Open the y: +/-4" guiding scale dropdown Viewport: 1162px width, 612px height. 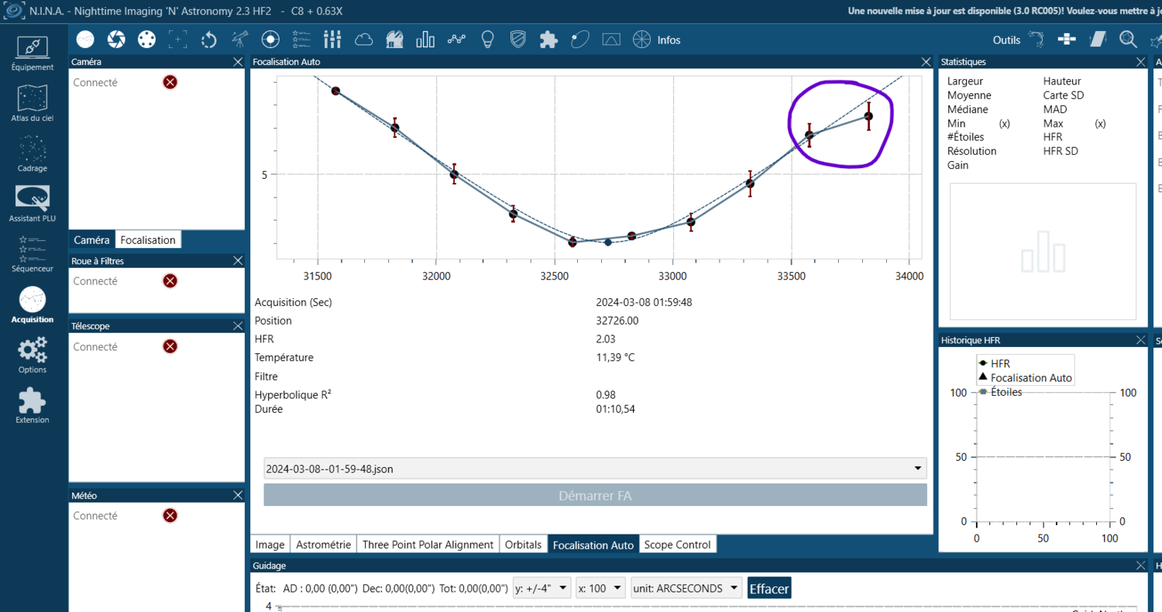point(542,589)
